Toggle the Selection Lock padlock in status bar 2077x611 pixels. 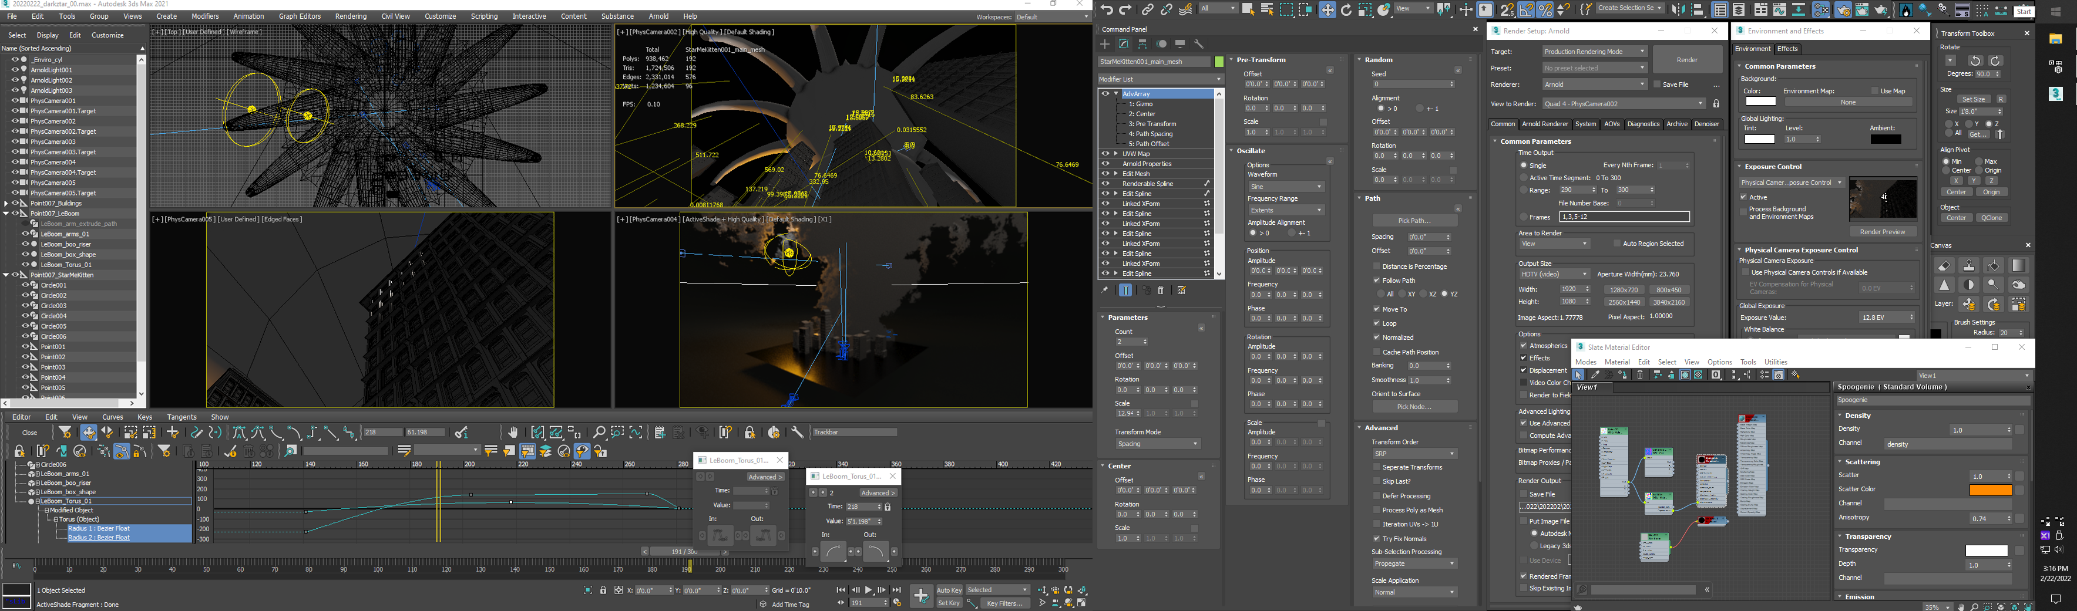coord(604,590)
